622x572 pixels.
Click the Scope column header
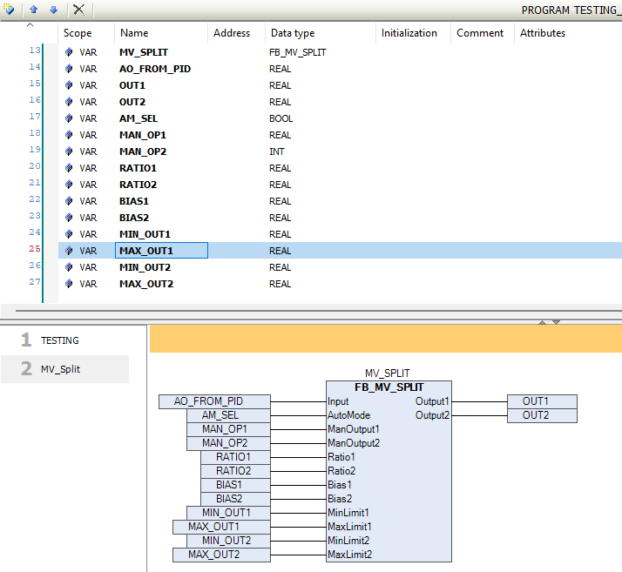coord(78,33)
